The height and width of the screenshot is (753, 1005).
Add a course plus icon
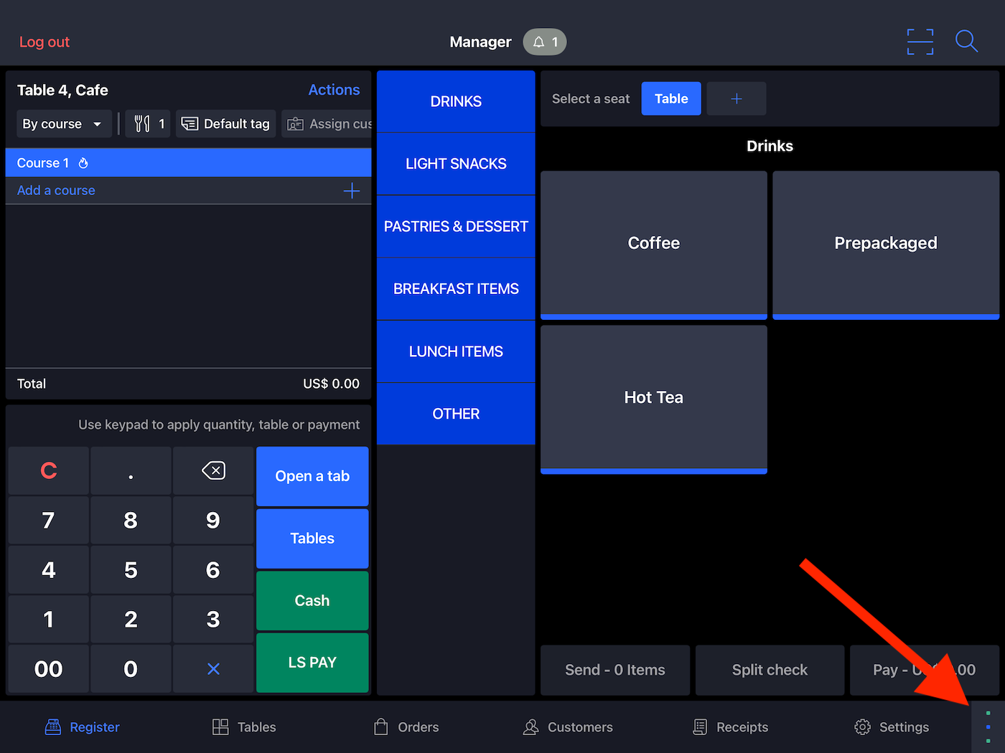point(352,191)
